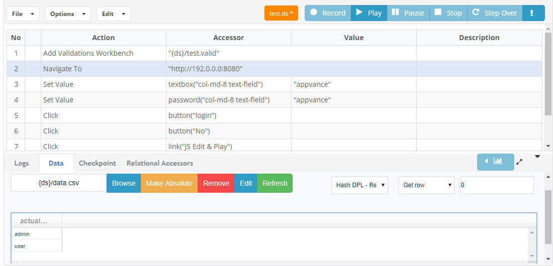Click the chart panel toggle button
Viewport: 553px width, 266px height.
(x=496, y=162)
